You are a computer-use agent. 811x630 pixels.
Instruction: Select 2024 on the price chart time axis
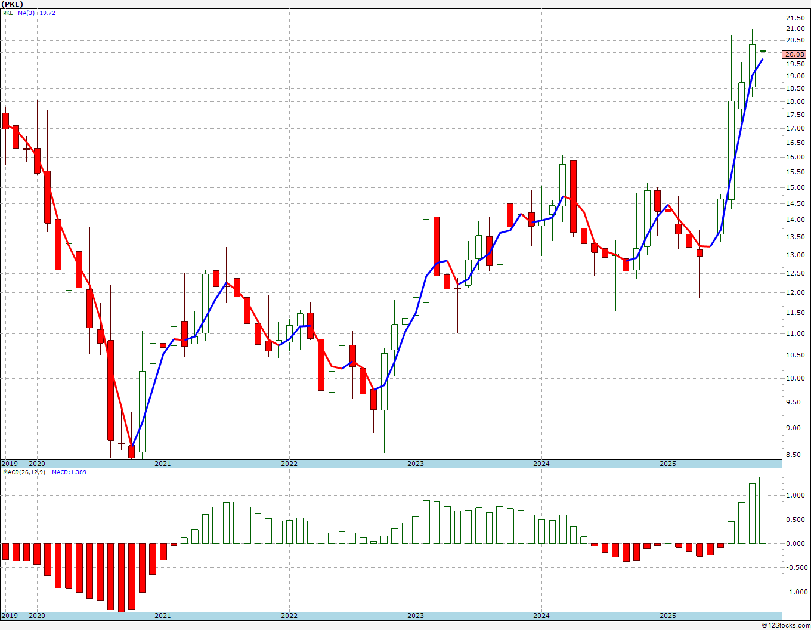click(541, 464)
